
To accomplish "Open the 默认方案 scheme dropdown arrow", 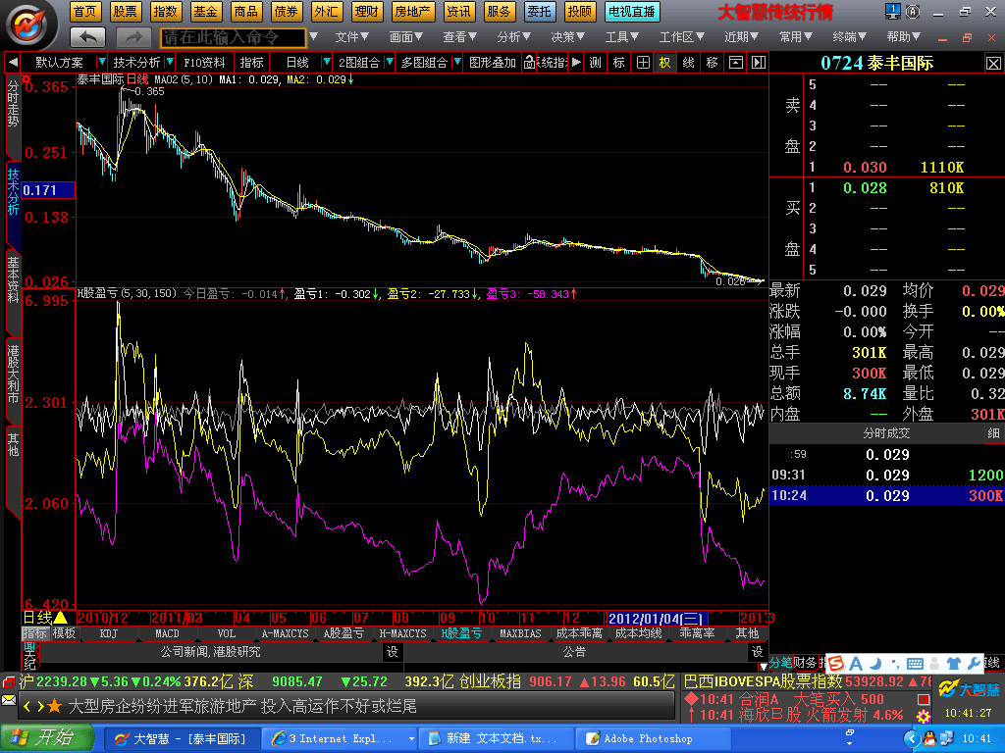I will (101, 62).
